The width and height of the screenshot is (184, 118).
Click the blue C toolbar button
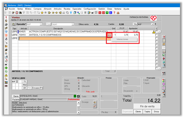pyautogui.click(x=111, y=13)
